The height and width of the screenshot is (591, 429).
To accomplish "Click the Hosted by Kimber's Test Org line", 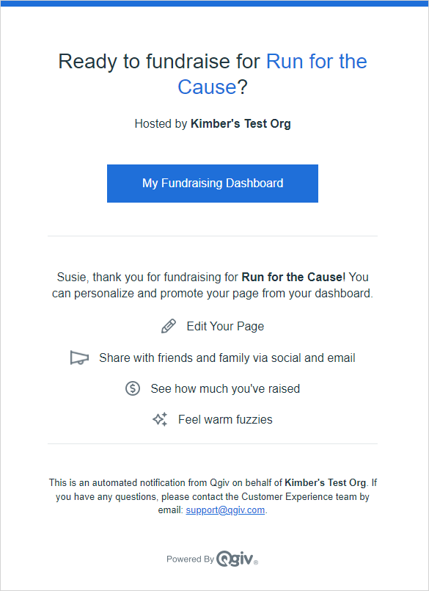I will [213, 123].
